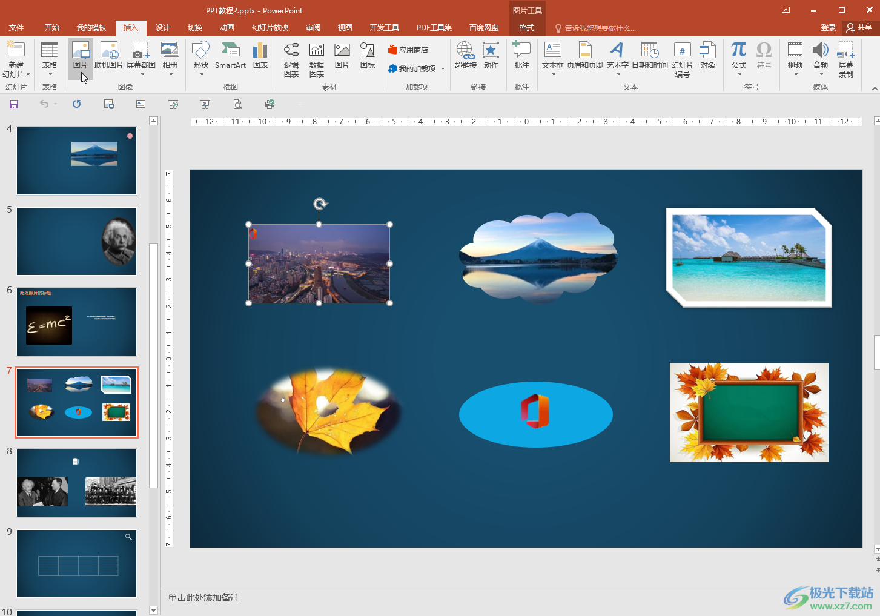Select slide 5 thumbnail with Einstein portrait
The height and width of the screenshot is (616, 880).
point(76,241)
